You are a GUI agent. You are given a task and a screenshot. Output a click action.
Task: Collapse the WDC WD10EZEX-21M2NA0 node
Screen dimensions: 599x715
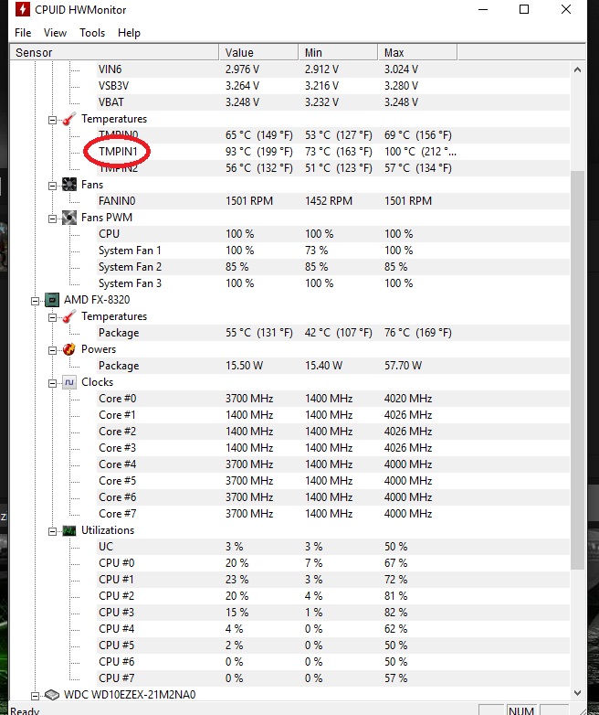click(x=35, y=696)
